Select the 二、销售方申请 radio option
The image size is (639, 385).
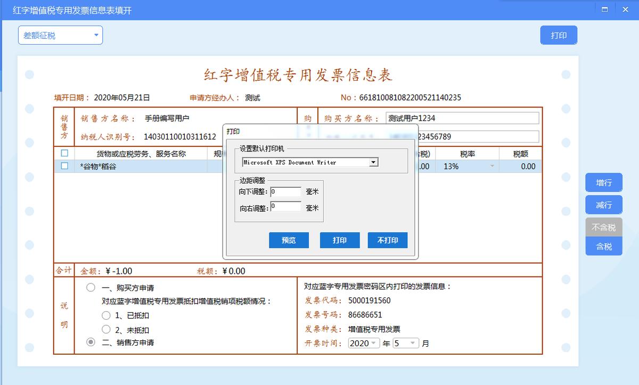[90, 342]
